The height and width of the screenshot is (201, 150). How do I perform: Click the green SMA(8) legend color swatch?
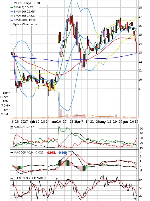[x=12, y=7]
